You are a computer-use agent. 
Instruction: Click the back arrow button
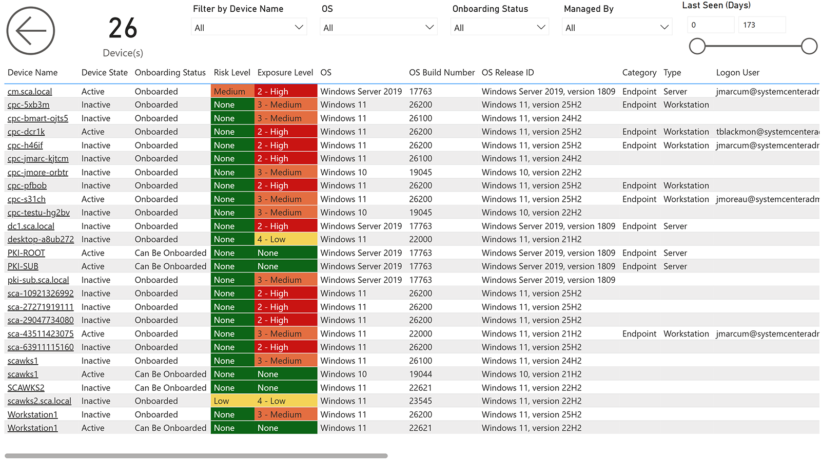click(31, 31)
